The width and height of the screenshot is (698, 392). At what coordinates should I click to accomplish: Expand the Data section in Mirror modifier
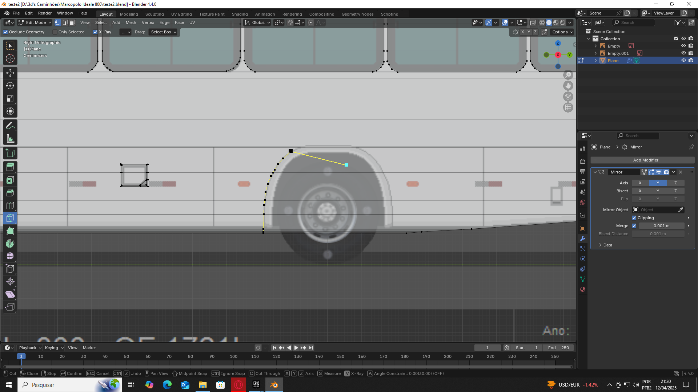pos(605,245)
